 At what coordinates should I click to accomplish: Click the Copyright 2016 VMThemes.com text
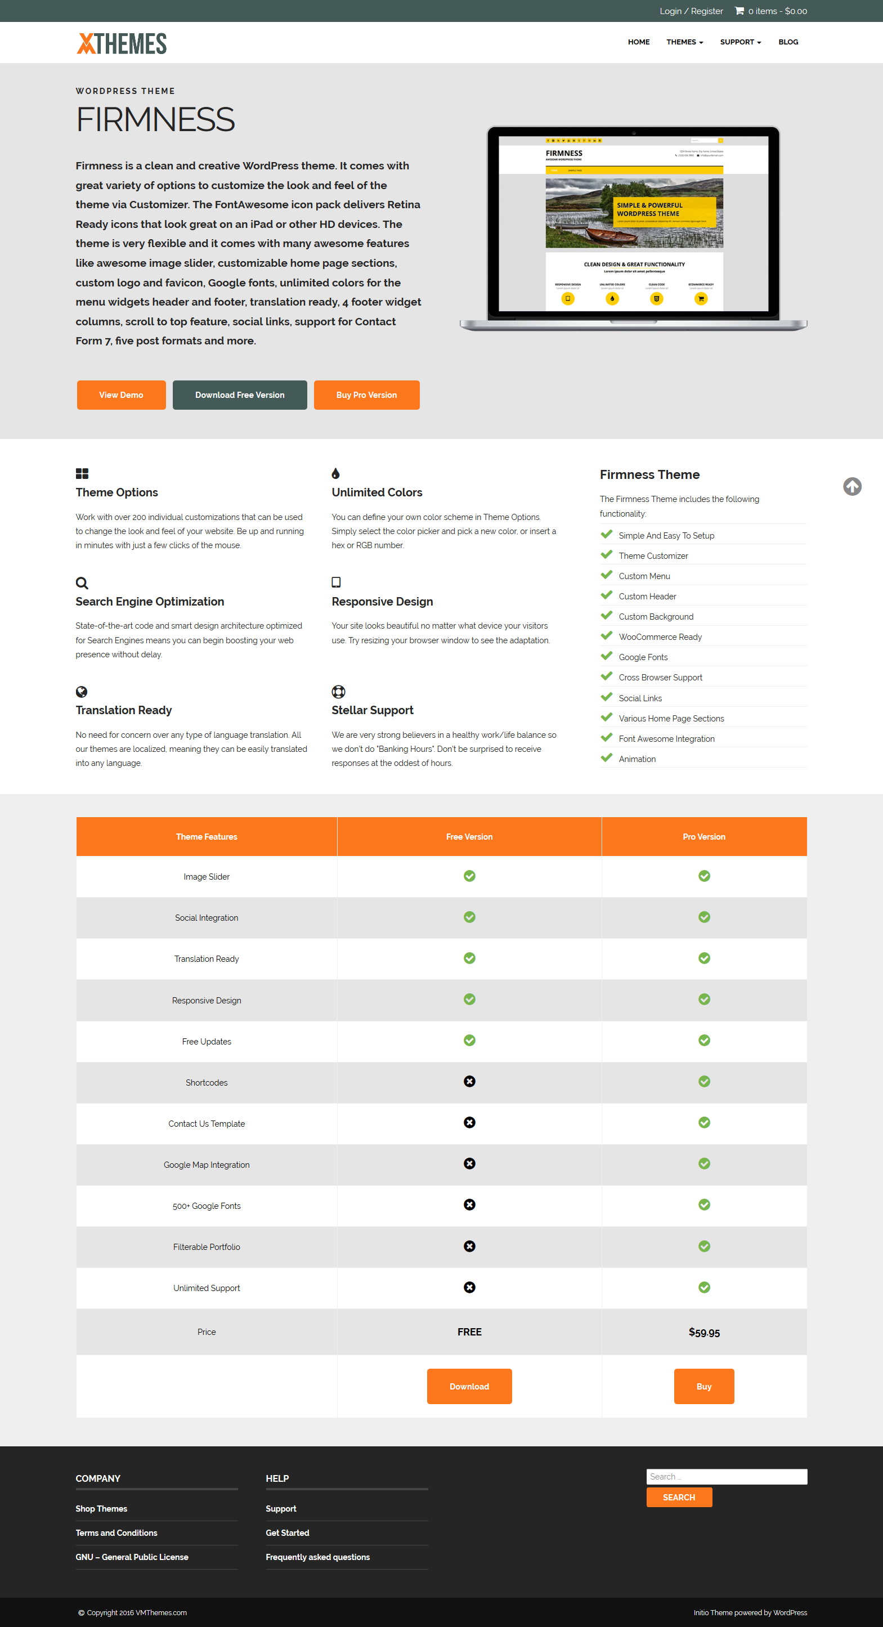click(133, 1612)
